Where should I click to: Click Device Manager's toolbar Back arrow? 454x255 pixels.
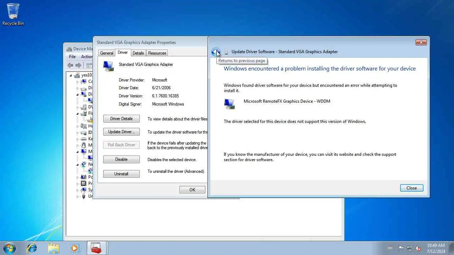[x=70, y=65]
